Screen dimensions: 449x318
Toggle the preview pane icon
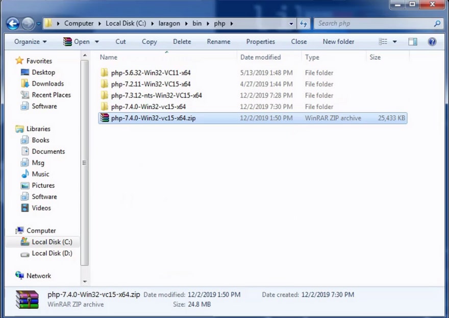[413, 42]
